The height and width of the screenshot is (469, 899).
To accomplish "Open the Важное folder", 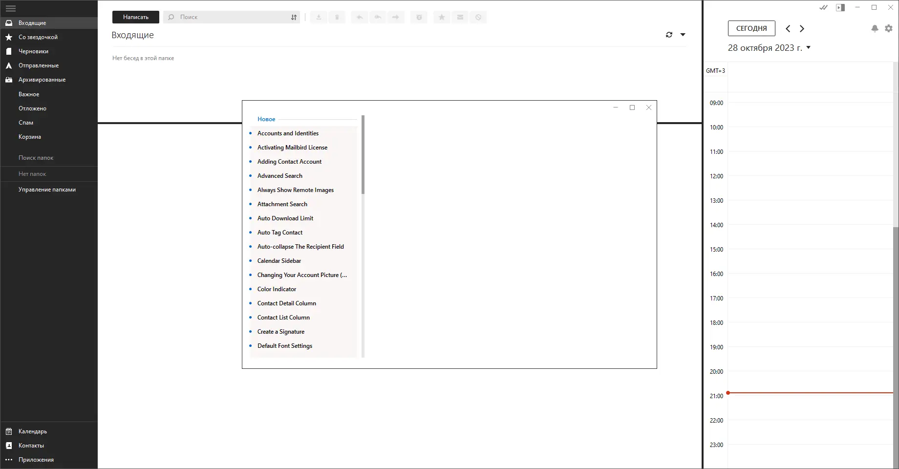I will point(49,94).
